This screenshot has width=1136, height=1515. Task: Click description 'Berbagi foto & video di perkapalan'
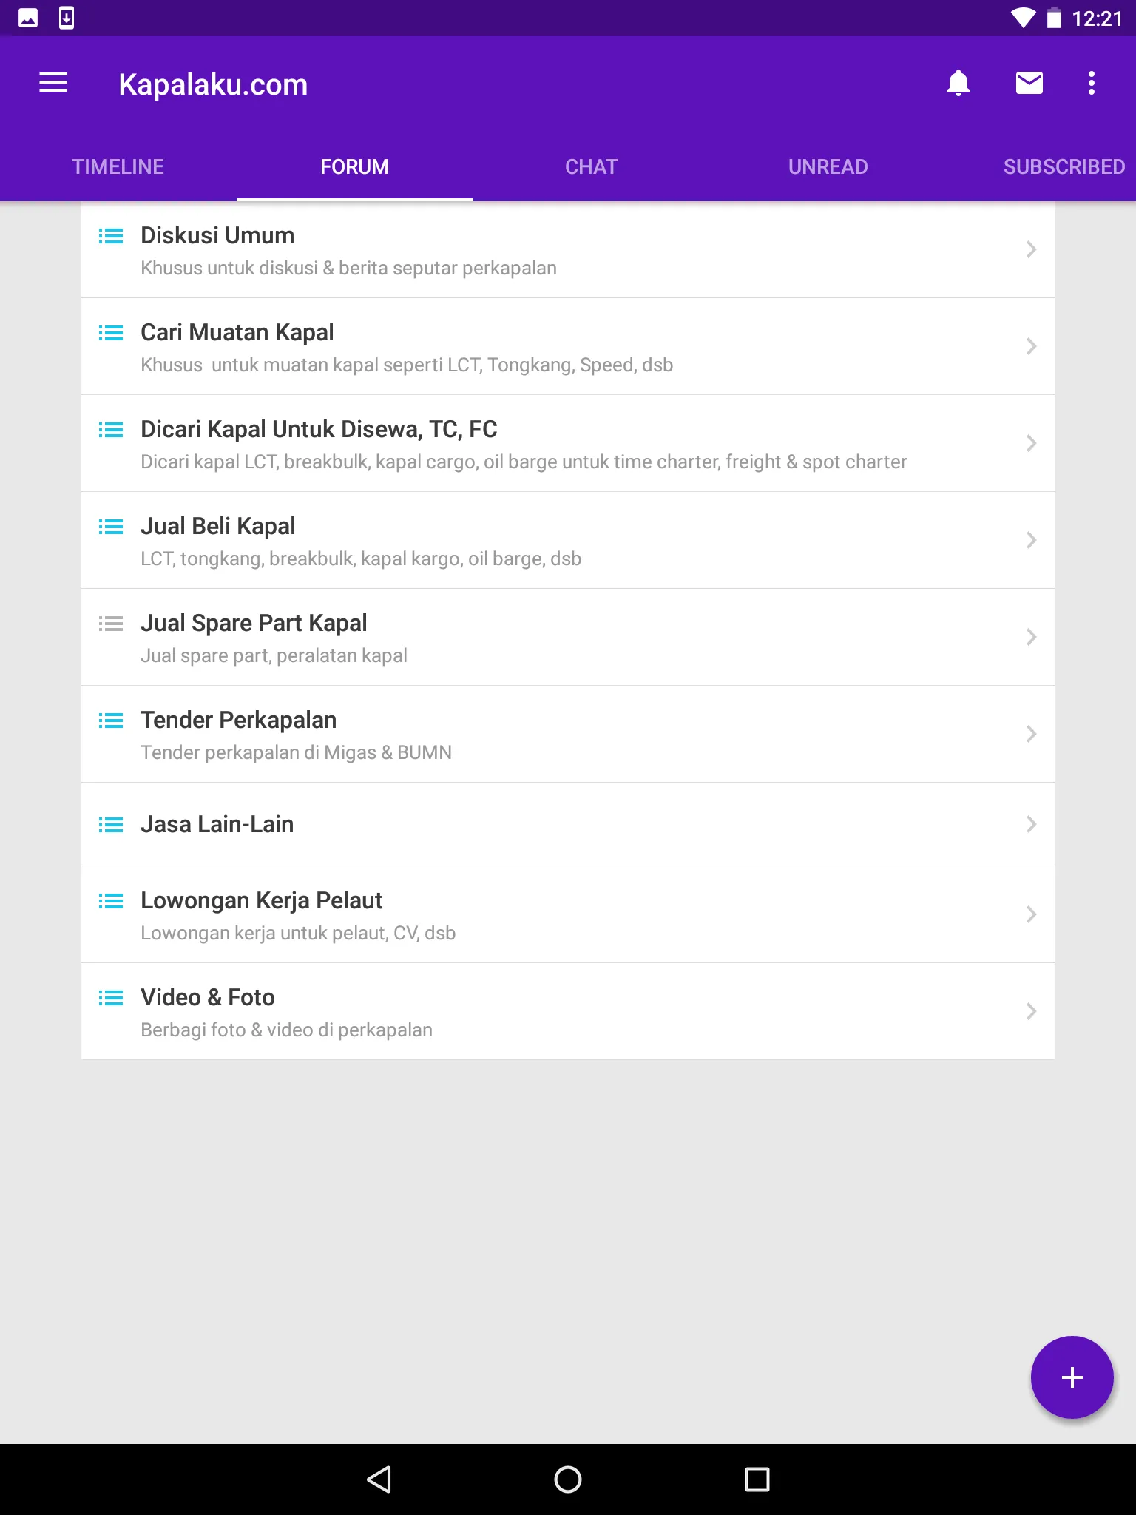tap(286, 1030)
